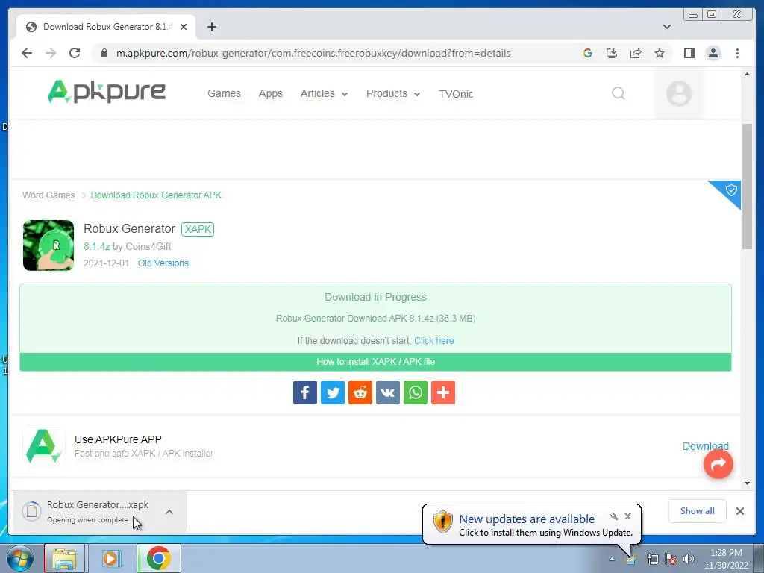Open a new browser tab
Screen dimensions: 764x573
click(x=211, y=27)
